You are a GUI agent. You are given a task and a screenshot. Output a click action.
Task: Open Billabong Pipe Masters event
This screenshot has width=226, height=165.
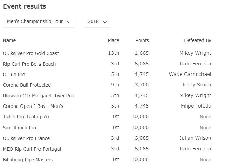click(28, 160)
